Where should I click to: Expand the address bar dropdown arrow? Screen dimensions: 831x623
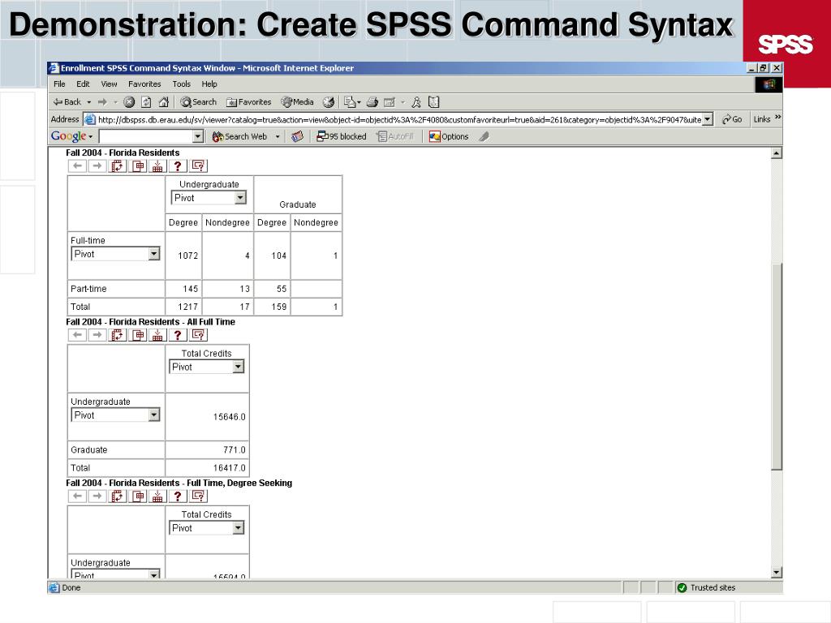click(x=708, y=120)
